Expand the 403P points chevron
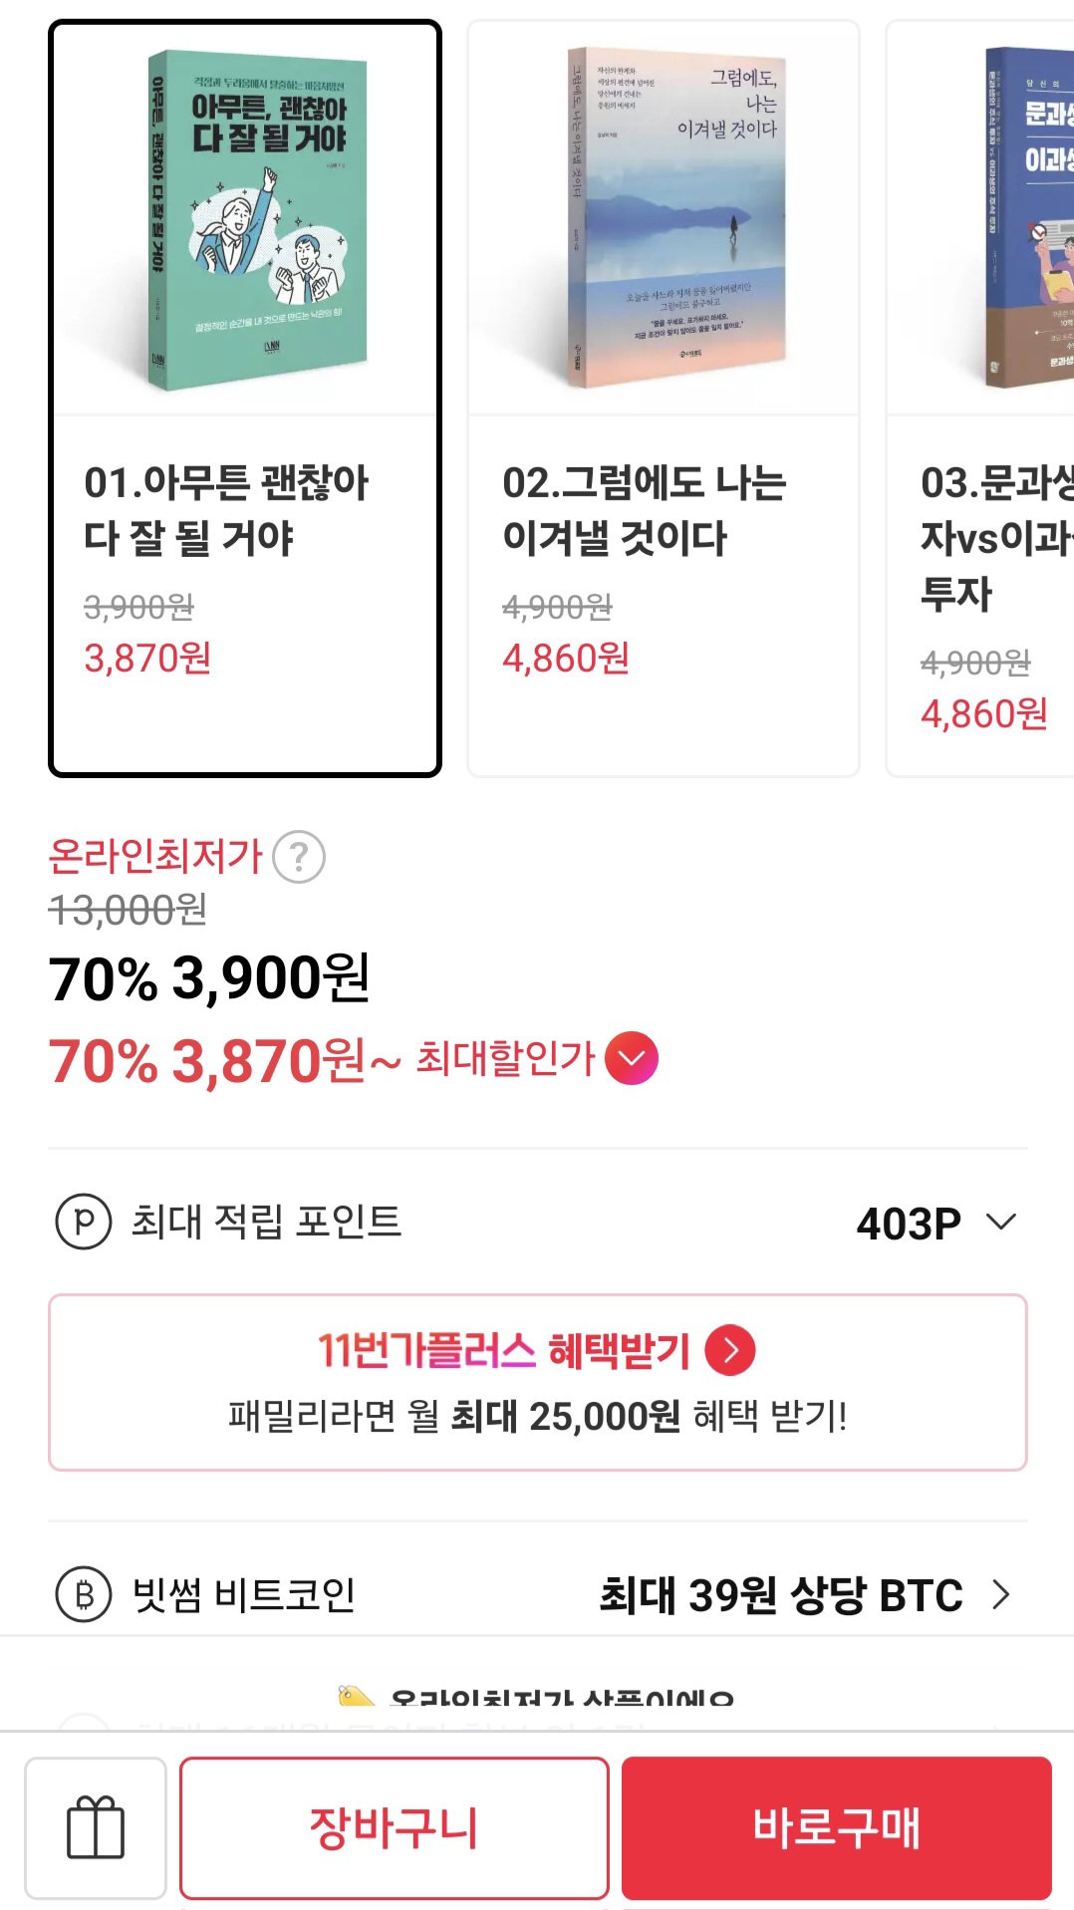 1000,1222
